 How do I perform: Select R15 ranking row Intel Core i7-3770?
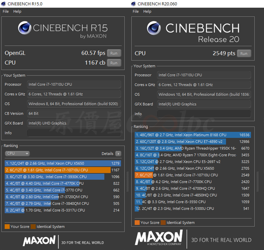(x=63, y=190)
